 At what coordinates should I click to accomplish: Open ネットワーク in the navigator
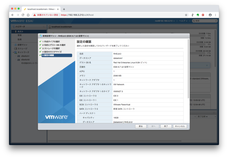[x=23, y=52]
